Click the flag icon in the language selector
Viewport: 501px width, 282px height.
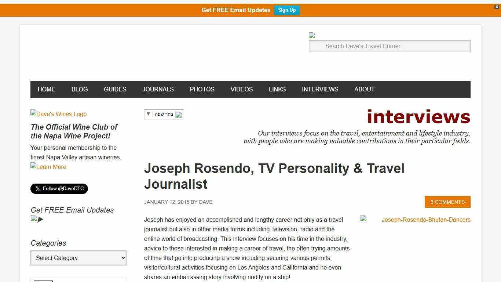pos(179,115)
